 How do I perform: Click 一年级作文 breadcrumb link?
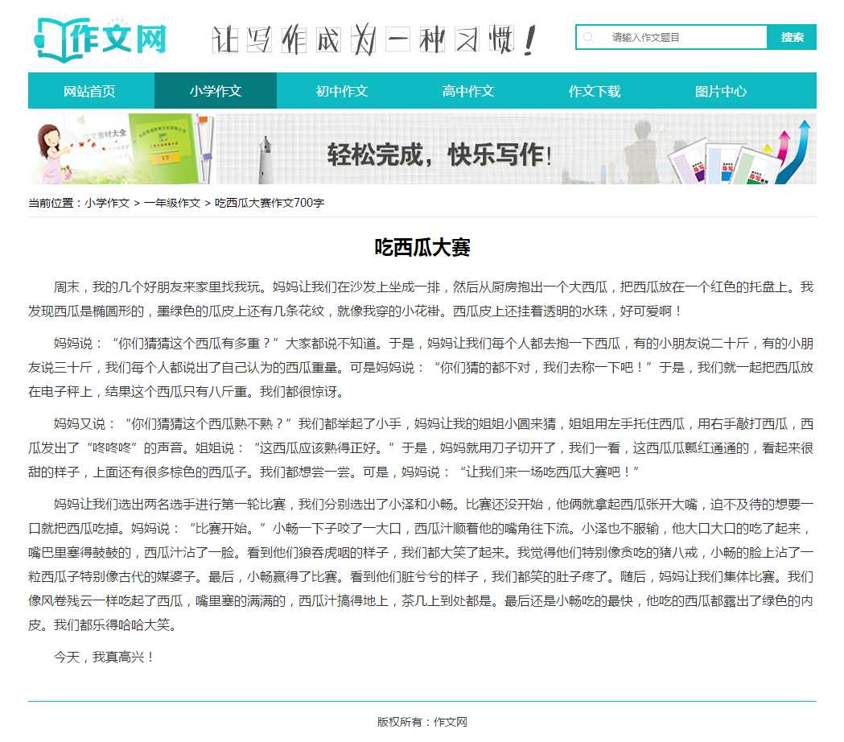click(x=172, y=203)
